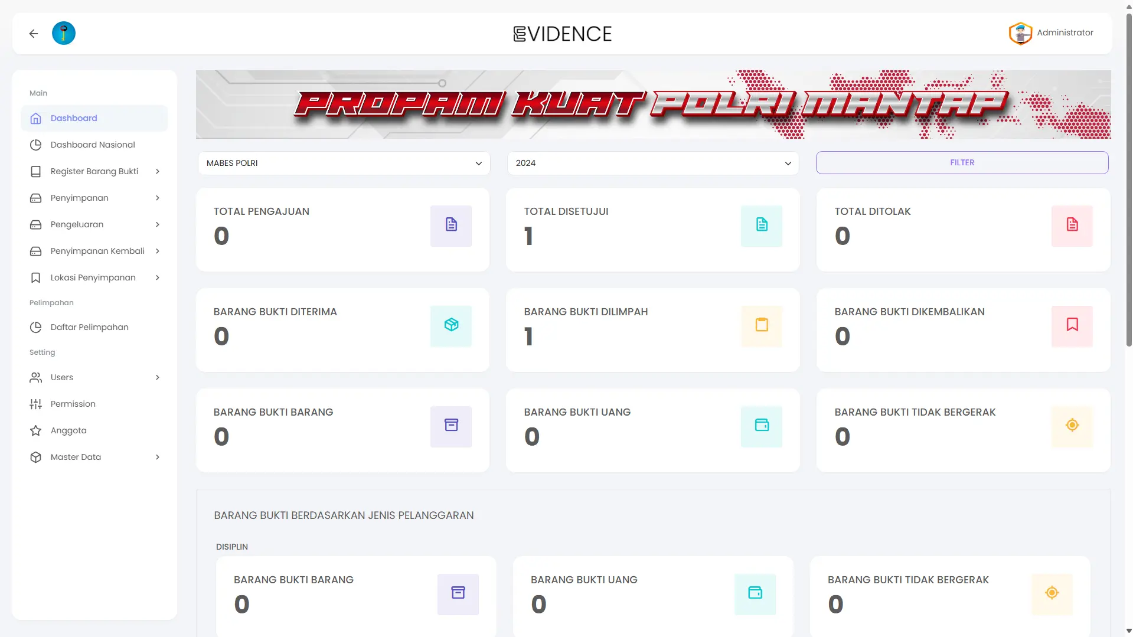Click the Lokasi Penyimpanan bookmark icon
The width and height of the screenshot is (1133, 637).
coord(36,277)
